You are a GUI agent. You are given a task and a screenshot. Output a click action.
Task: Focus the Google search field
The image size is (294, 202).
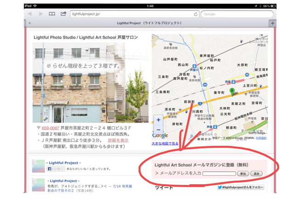click(x=237, y=14)
